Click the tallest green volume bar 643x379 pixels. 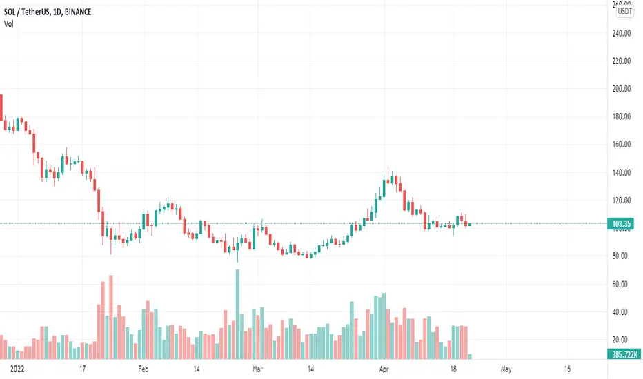point(237,314)
